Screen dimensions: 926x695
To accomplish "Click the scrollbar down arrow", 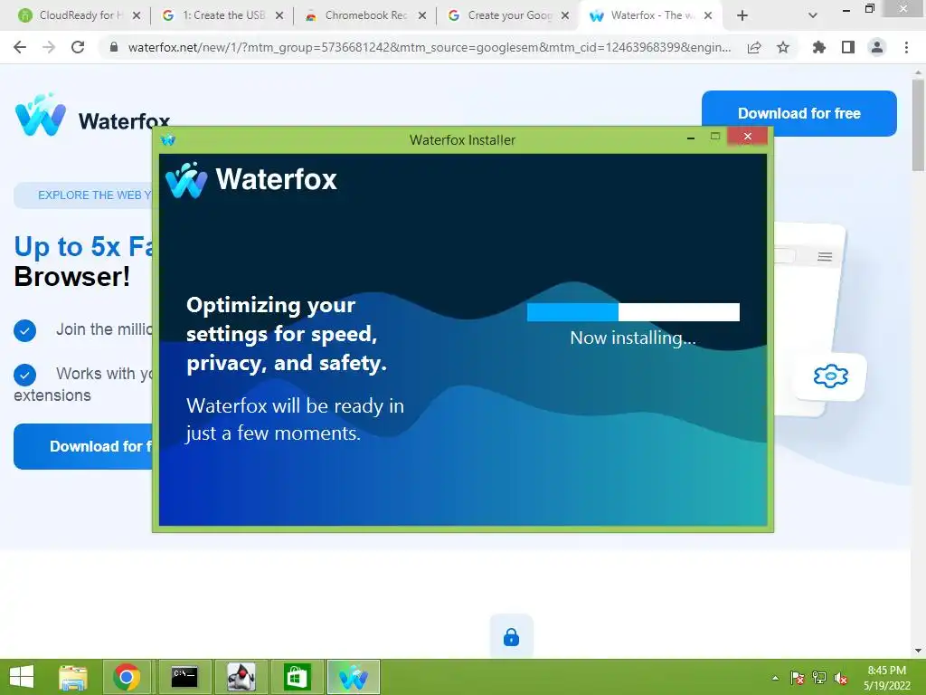I will [919, 651].
